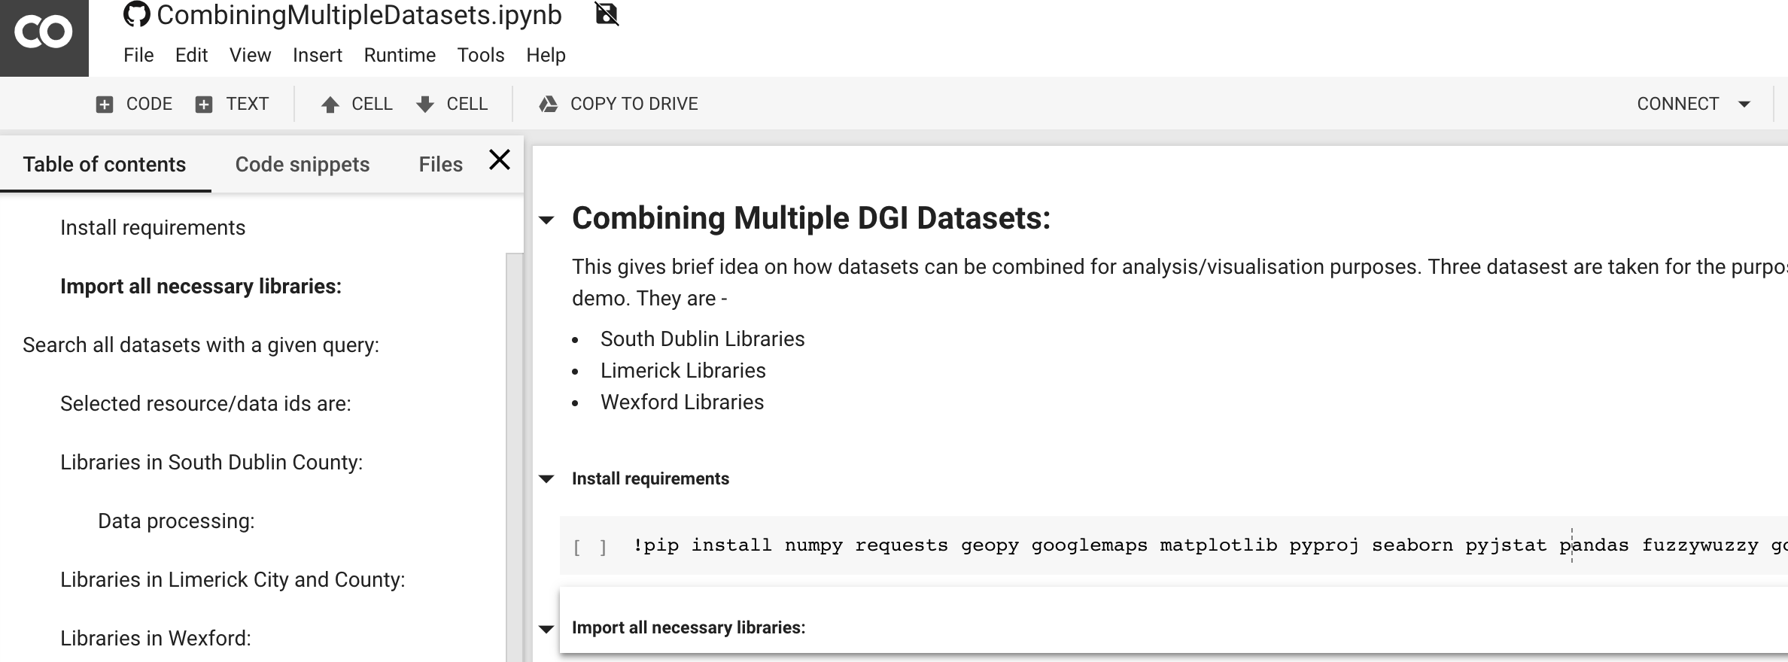1788x662 pixels.
Task: Add a new CODE cell
Action: [135, 104]
